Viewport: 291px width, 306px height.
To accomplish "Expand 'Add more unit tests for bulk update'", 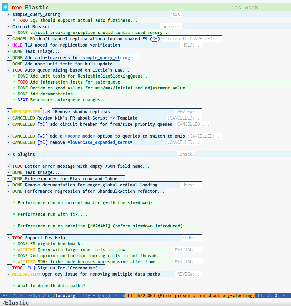I will (72, 64).
